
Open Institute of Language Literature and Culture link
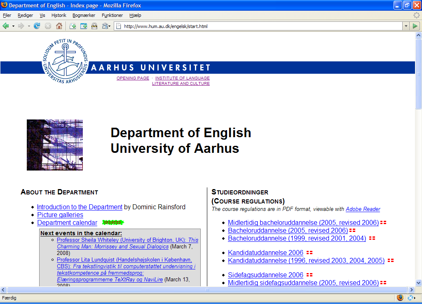181,81
